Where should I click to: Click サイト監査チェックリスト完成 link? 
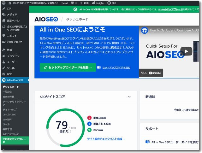pos(106,139)
